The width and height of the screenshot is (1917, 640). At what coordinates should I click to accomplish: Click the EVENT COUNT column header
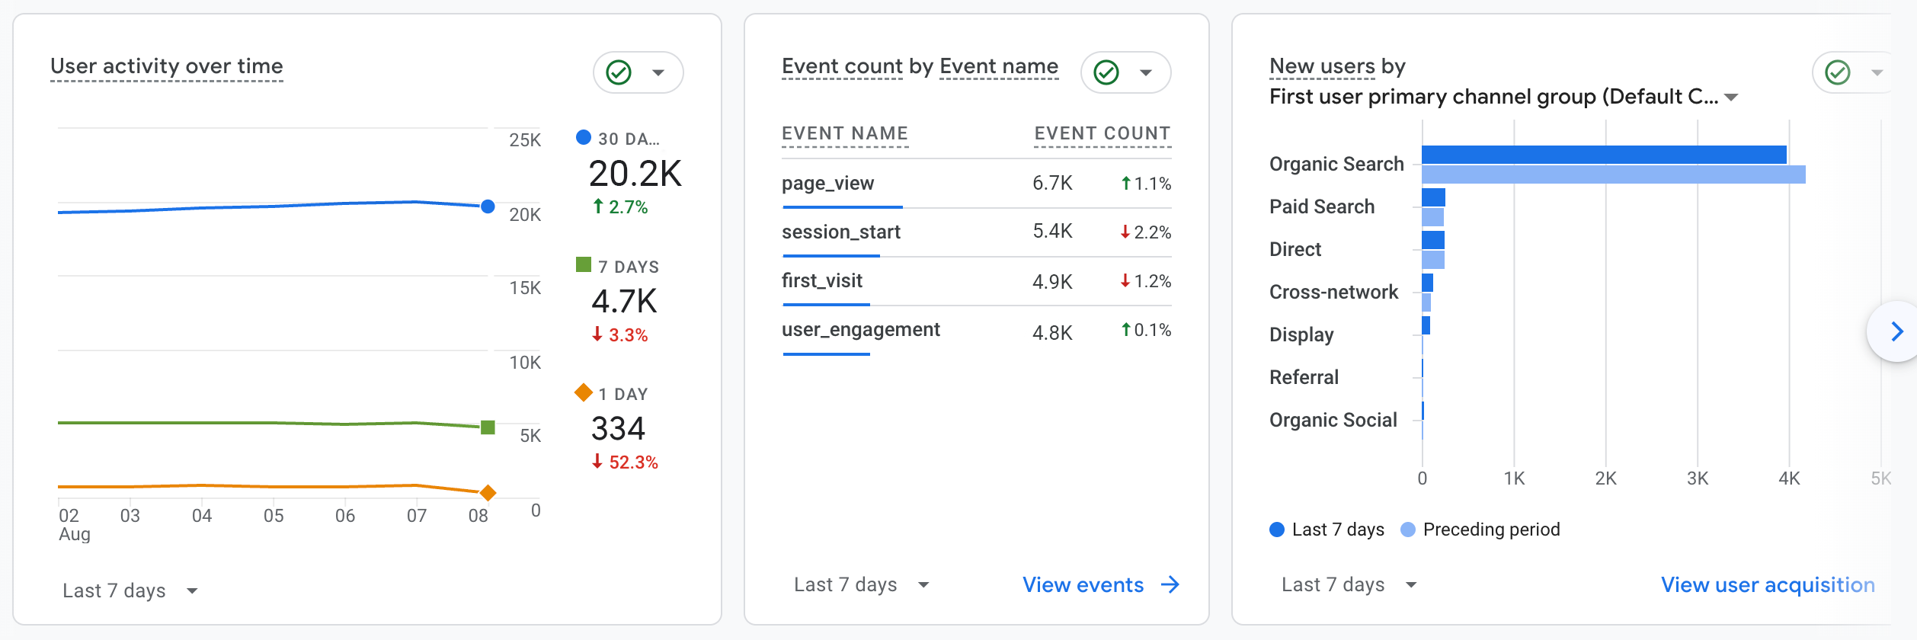coord(1102,133)
